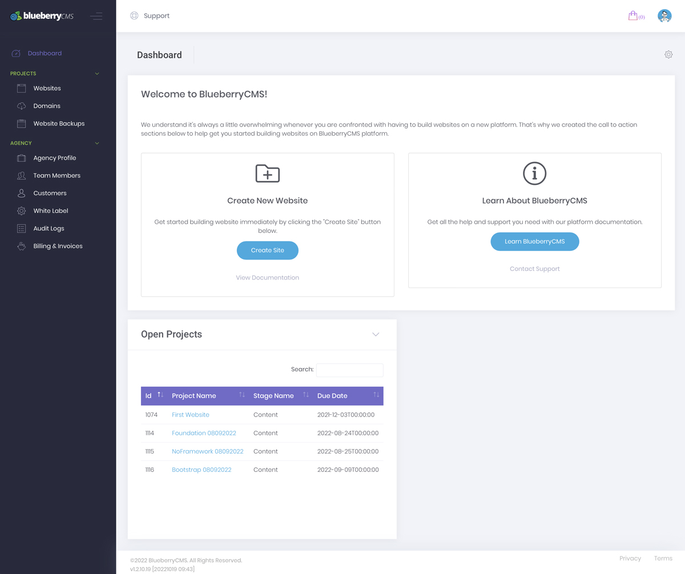Open Billing & Invoices menu item
The image size is (685, 574).
[58, 246]
